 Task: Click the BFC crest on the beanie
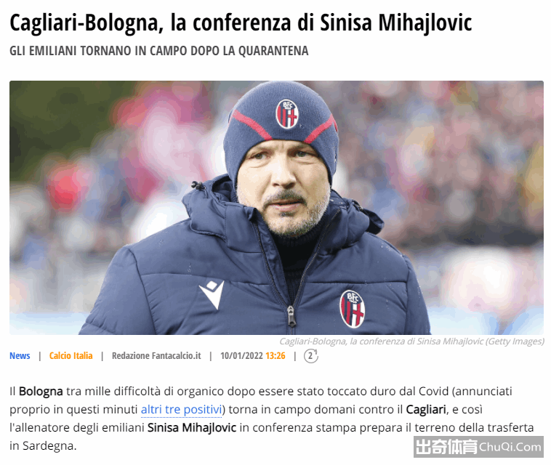coord(287,114)
